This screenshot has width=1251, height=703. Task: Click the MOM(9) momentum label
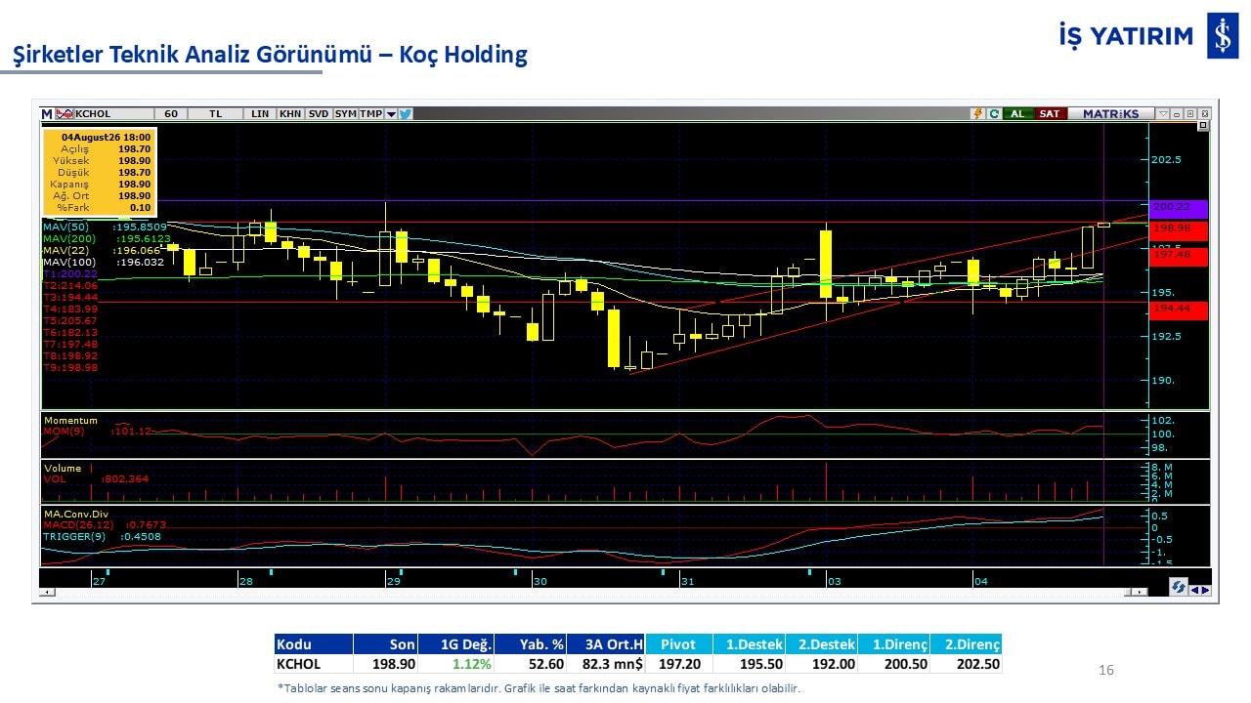62,431
